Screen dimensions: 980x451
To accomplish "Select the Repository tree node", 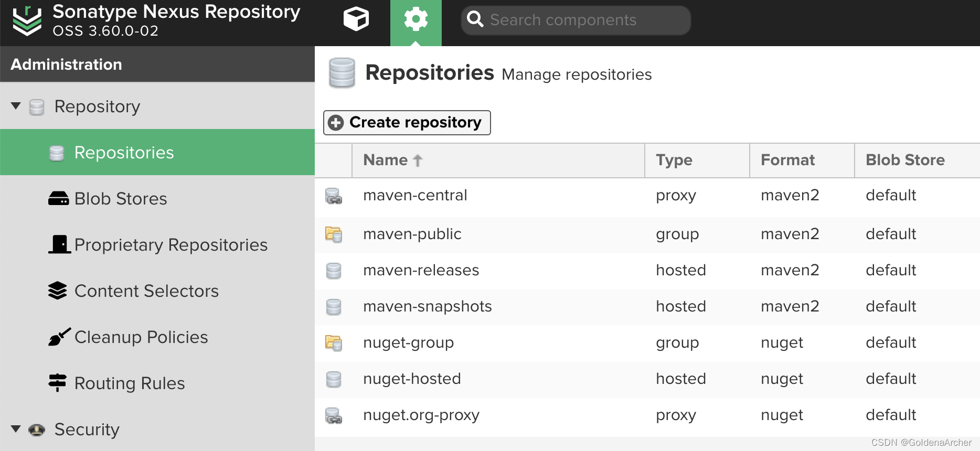I will (97, 106).
